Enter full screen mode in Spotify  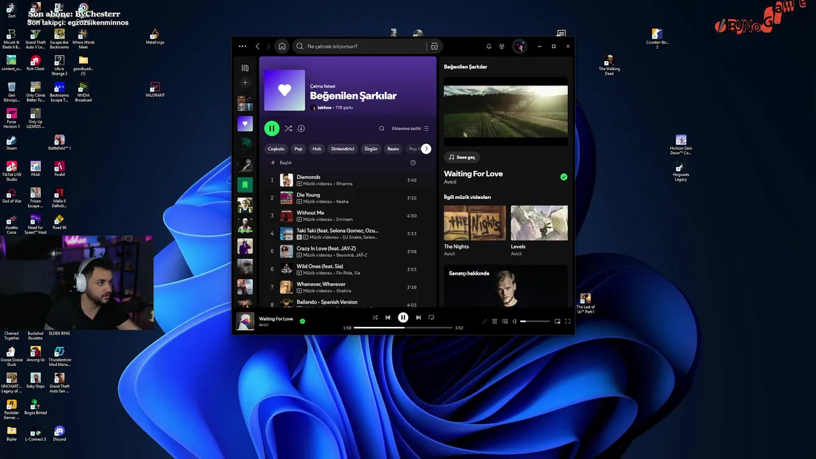567,321
